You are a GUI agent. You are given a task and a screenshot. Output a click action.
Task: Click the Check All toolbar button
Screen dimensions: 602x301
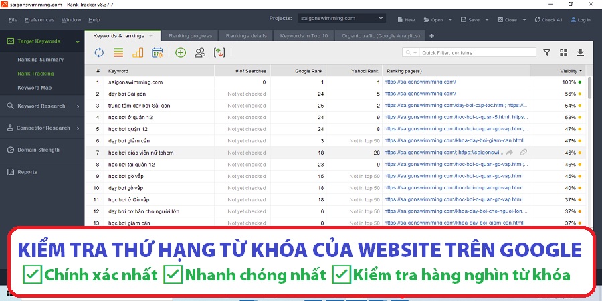coord(548,20)
